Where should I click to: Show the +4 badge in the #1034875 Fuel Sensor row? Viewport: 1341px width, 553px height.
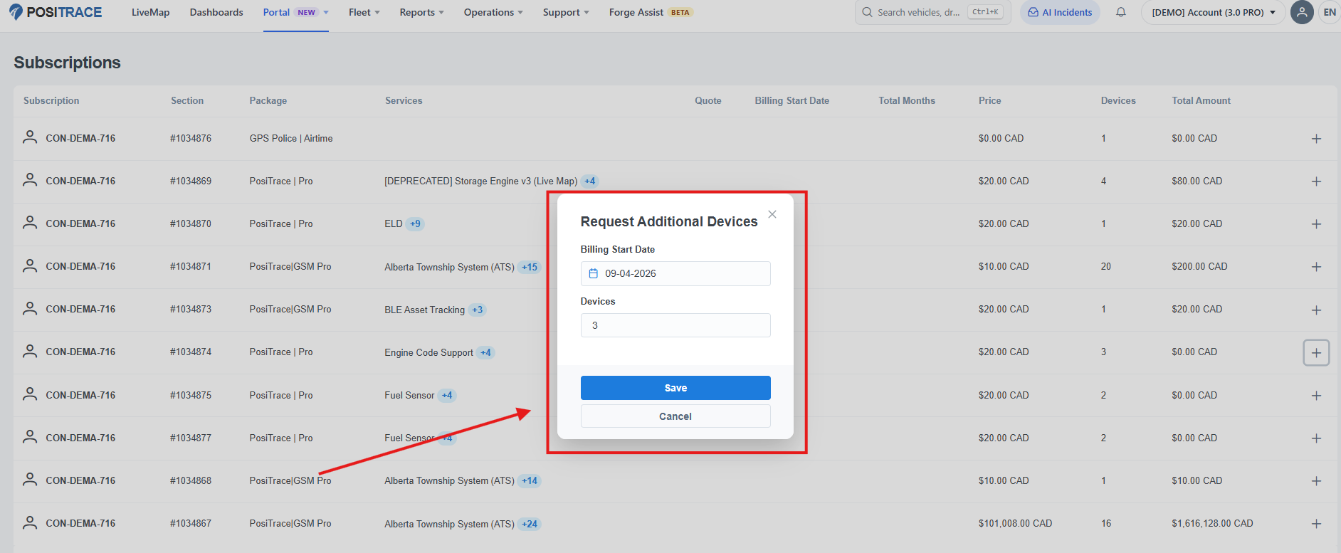point(447,395)
